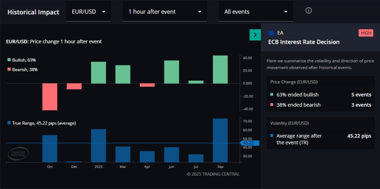Click the red square beside 38% ended bearish
380x189 pixels.
click(272, 105)
